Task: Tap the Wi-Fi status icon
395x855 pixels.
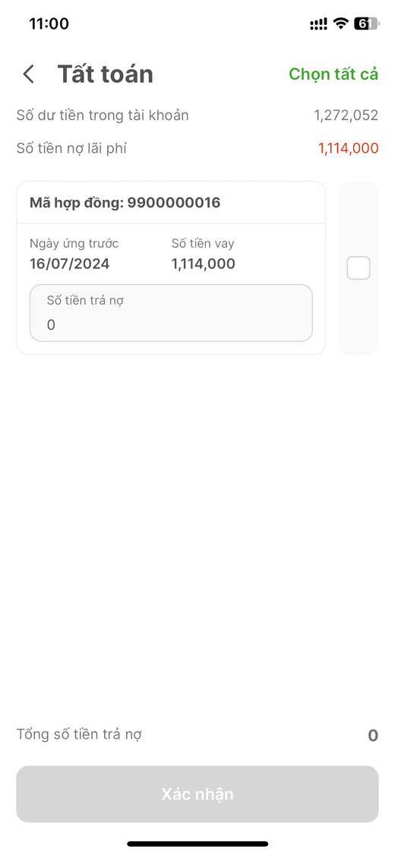Action: coord(340,24)
